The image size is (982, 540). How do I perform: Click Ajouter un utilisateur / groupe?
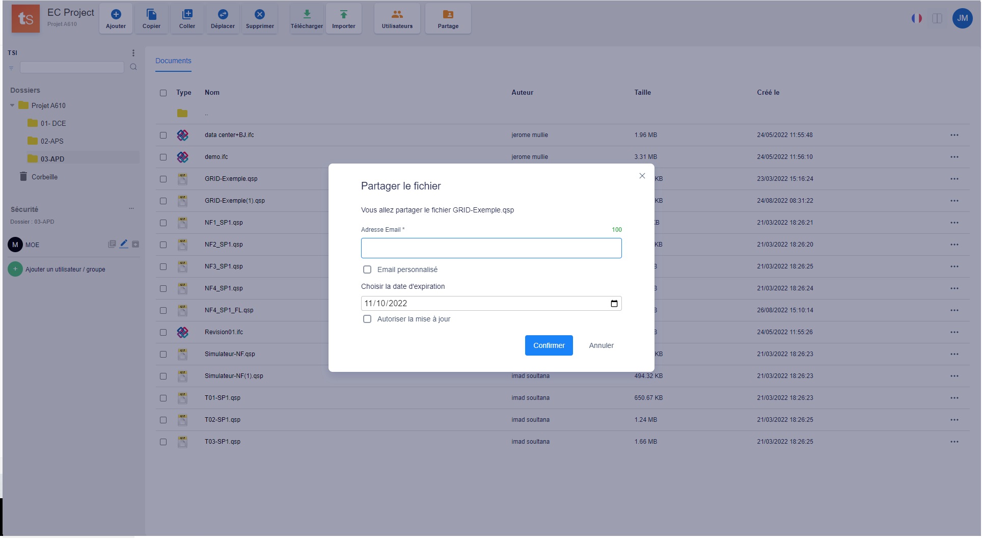click(65, 269)
